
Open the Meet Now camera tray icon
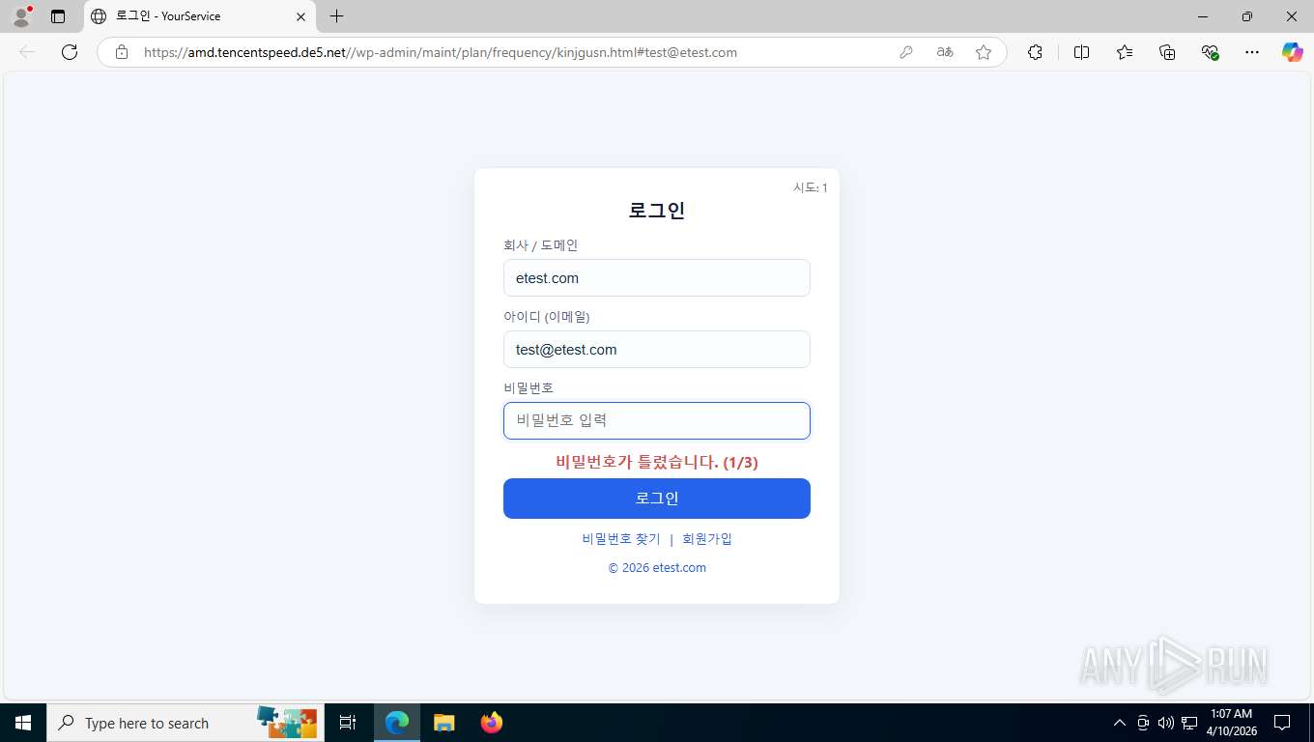click(x=1143, y=723)
